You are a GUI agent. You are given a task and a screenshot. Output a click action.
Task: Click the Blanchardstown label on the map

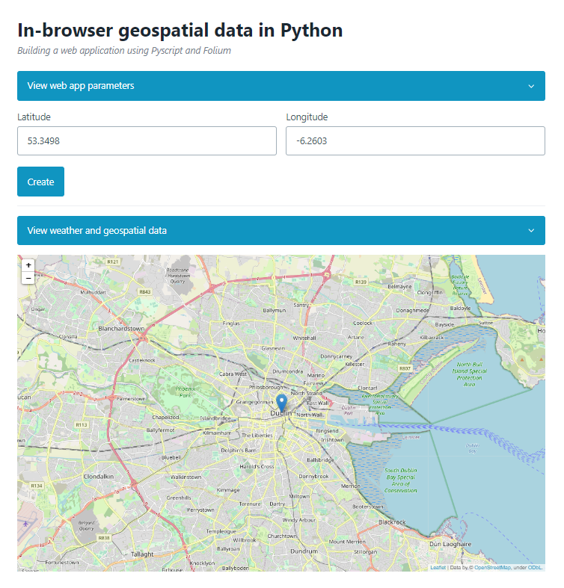tap(121, 329)
